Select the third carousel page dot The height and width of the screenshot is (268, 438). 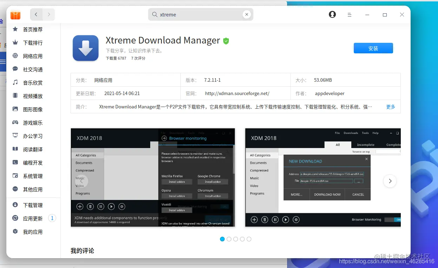pyautogui.click(x=235, y=239)
